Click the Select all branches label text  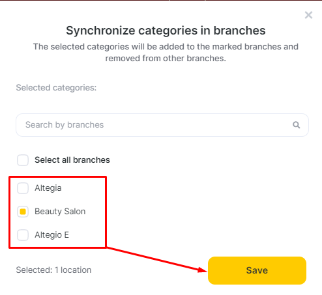point(72,160)
